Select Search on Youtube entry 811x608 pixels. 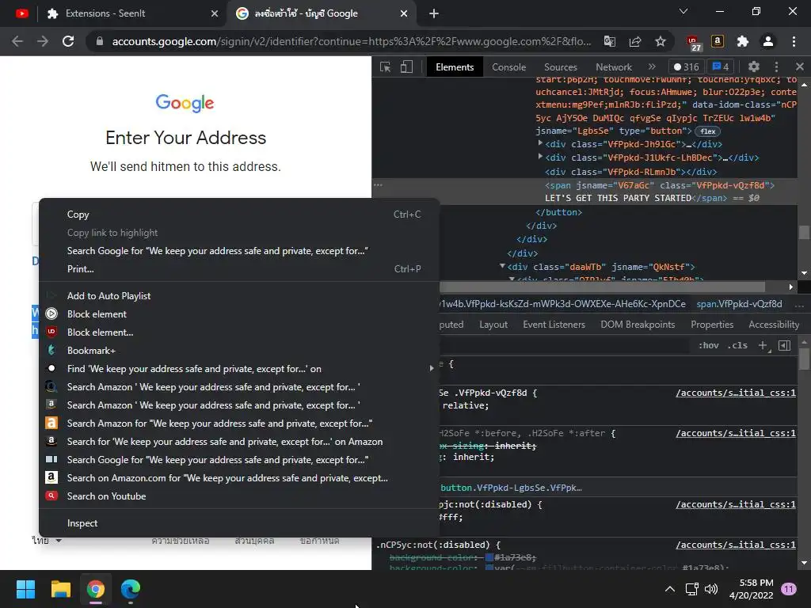[239, 496]
